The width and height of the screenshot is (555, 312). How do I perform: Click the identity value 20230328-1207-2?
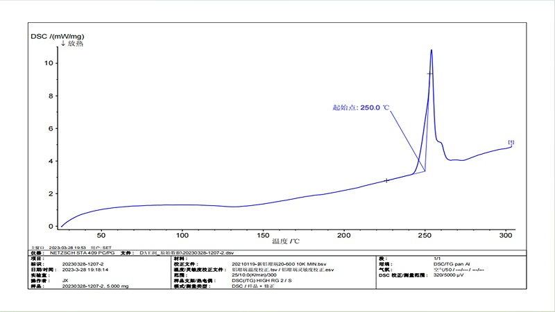pyautogui.click(x=83, y=264)
